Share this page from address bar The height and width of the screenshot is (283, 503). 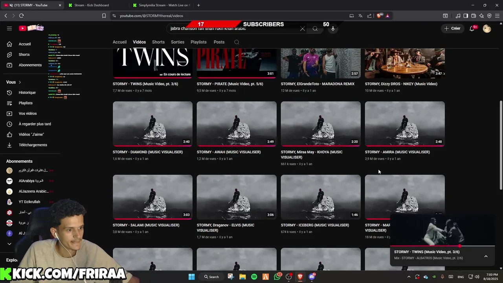[x=369, y=16]
